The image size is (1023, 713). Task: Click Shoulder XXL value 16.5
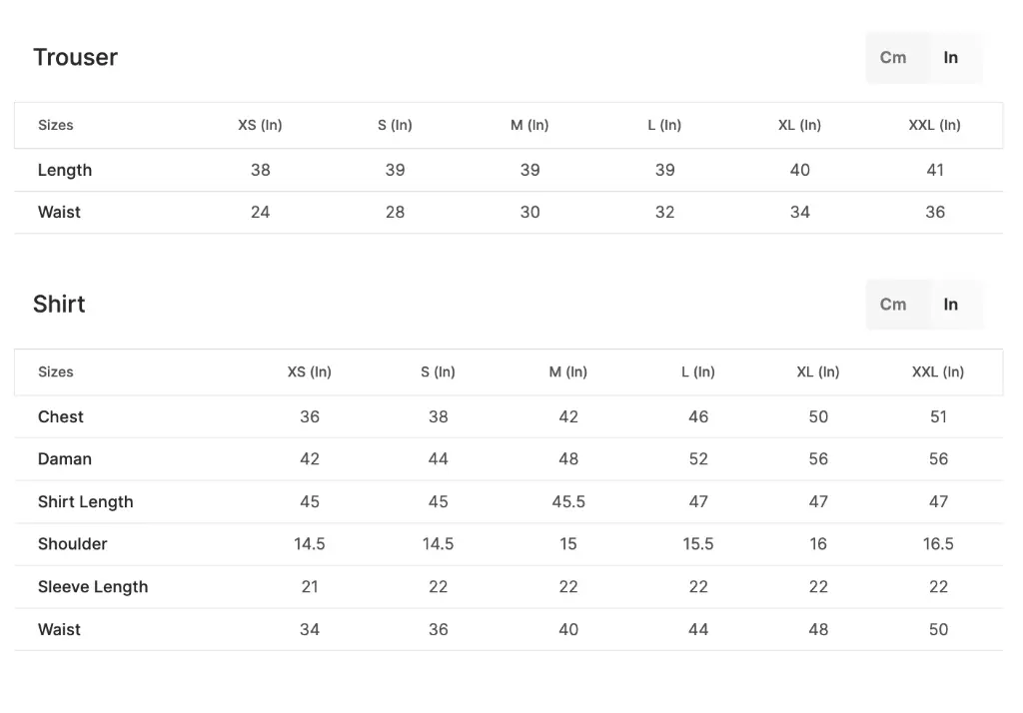click(x=938, y=544)
